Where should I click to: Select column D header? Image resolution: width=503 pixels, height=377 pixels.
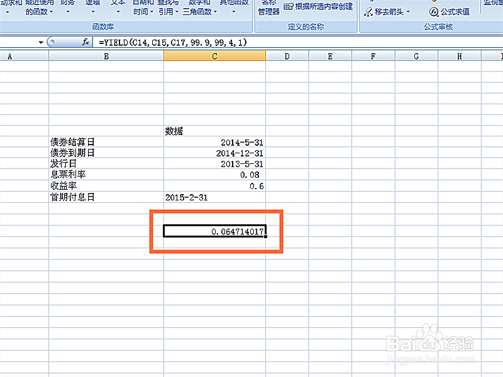click(x=287, y=57)
